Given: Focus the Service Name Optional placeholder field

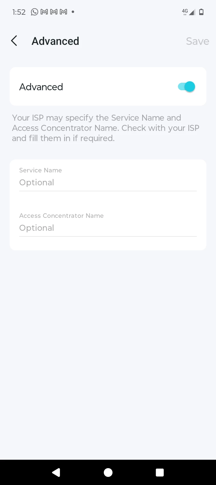Looking at the screenshot, I should [x=108, y=182].
